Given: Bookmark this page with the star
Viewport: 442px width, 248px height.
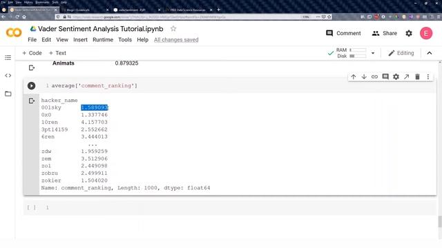Looking at the screenshot, I should (329, 17).
